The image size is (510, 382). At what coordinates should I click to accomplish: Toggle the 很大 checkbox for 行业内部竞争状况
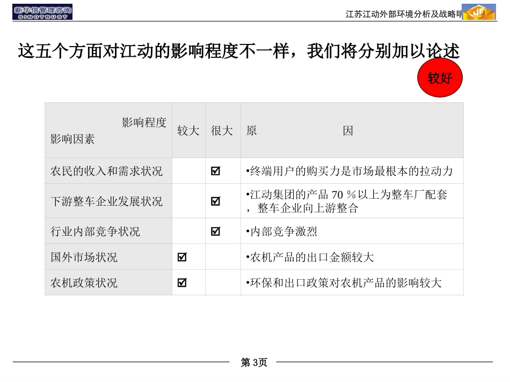pos(215,231)
